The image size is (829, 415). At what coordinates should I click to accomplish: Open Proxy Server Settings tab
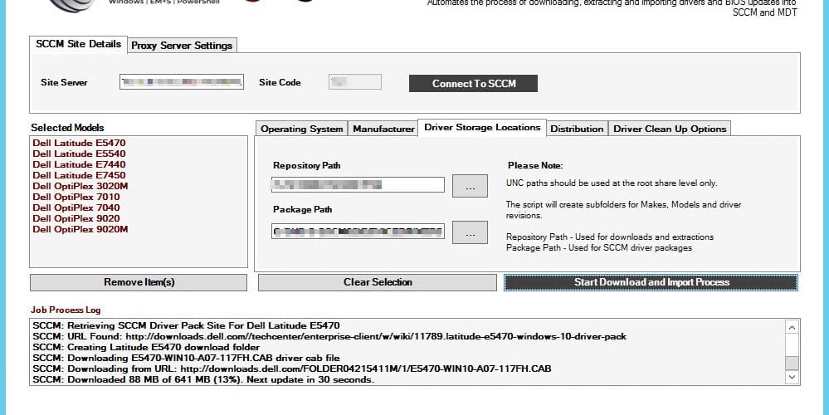[182, 46]
